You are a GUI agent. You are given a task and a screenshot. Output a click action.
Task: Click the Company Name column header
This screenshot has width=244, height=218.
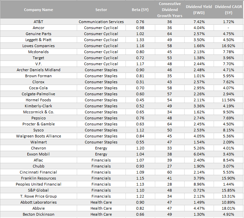[38, 10]
